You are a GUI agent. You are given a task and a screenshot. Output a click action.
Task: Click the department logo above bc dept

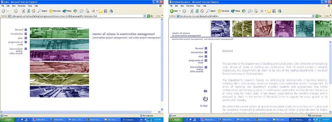205,99
